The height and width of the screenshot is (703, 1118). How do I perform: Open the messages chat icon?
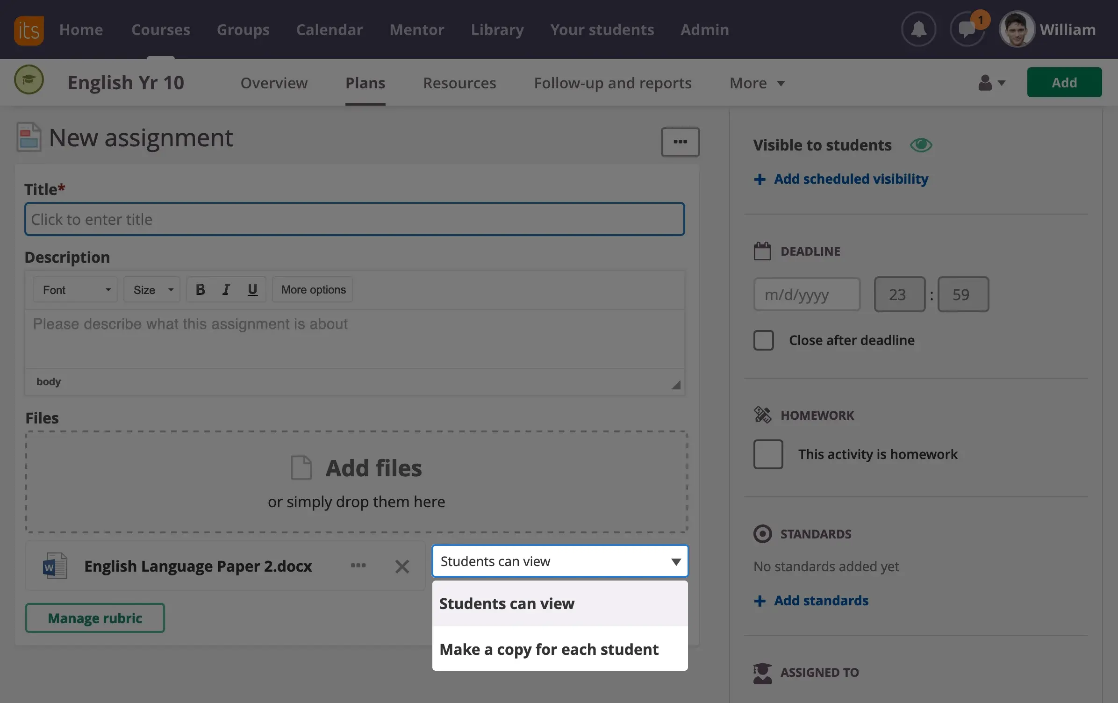click(x=967, y=30)
